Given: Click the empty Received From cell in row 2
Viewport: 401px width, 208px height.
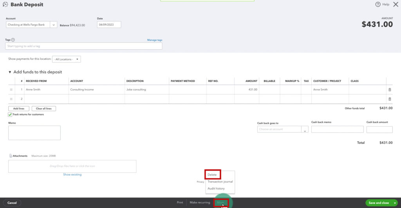Looking at the screenshot, I should point(46,99).
